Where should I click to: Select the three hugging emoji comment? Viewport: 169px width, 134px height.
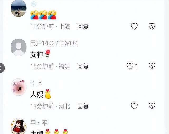(43, 15)
